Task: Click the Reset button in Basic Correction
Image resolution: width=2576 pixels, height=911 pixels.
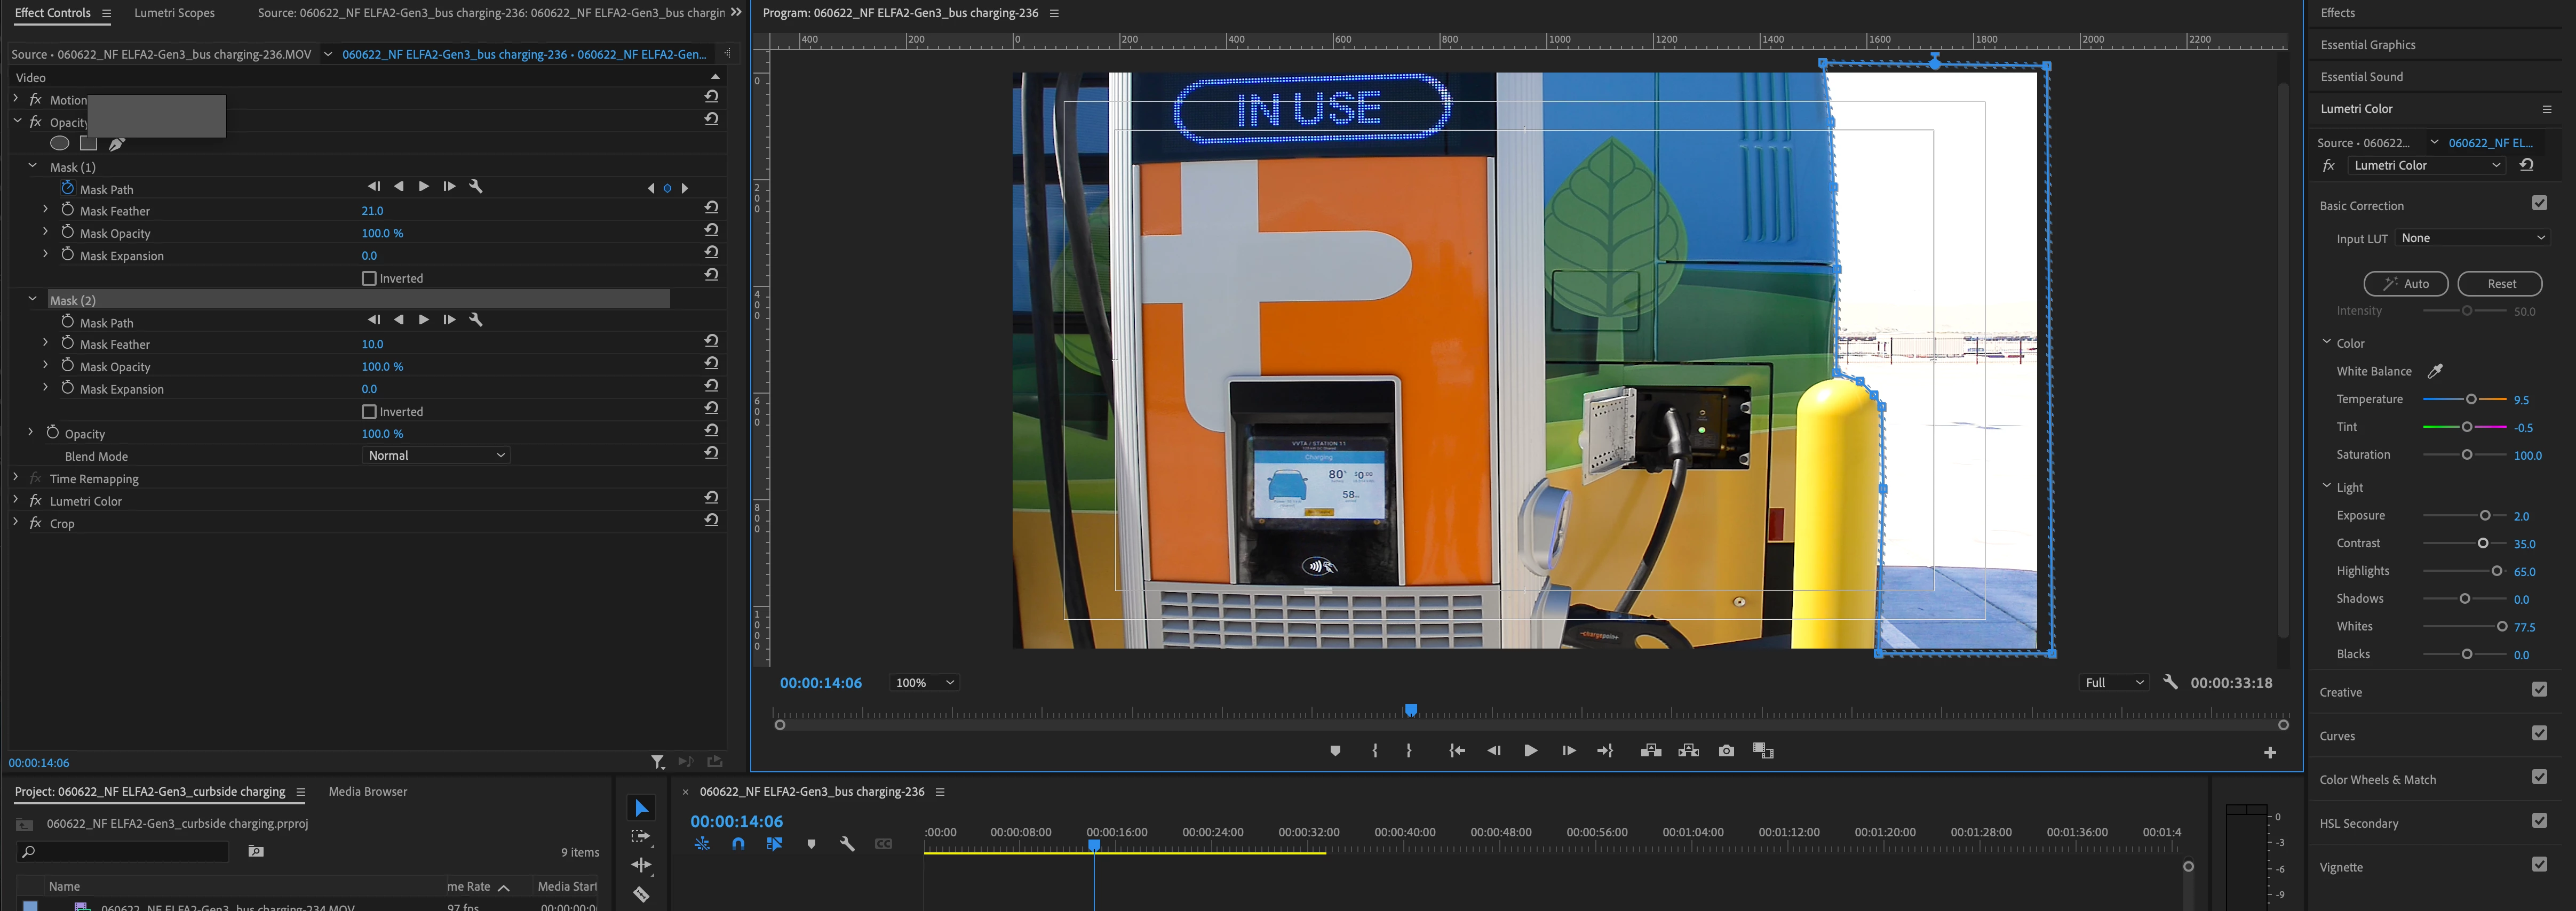Action: pos(2499,284)
